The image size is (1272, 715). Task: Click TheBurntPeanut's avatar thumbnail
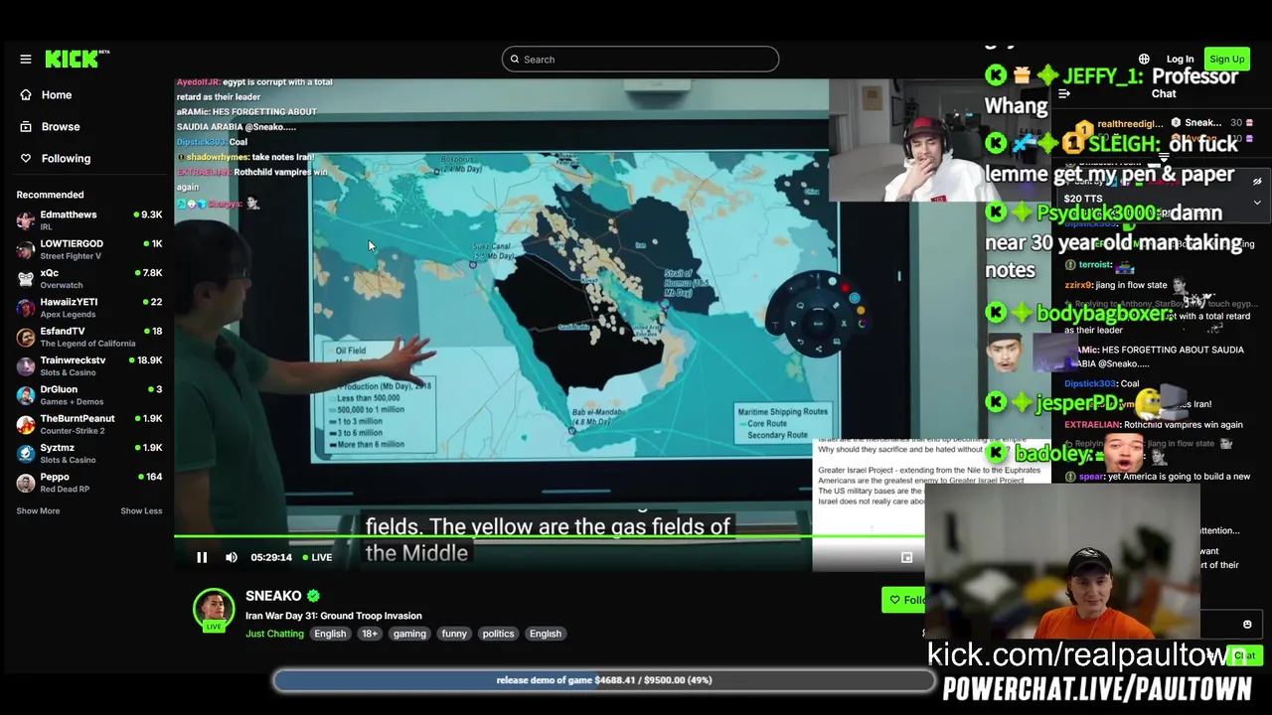[x=26, y=424]
